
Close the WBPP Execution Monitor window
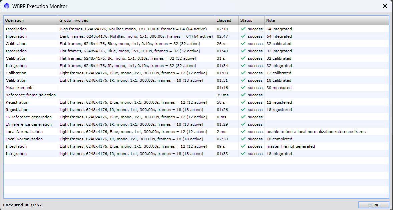385,6
